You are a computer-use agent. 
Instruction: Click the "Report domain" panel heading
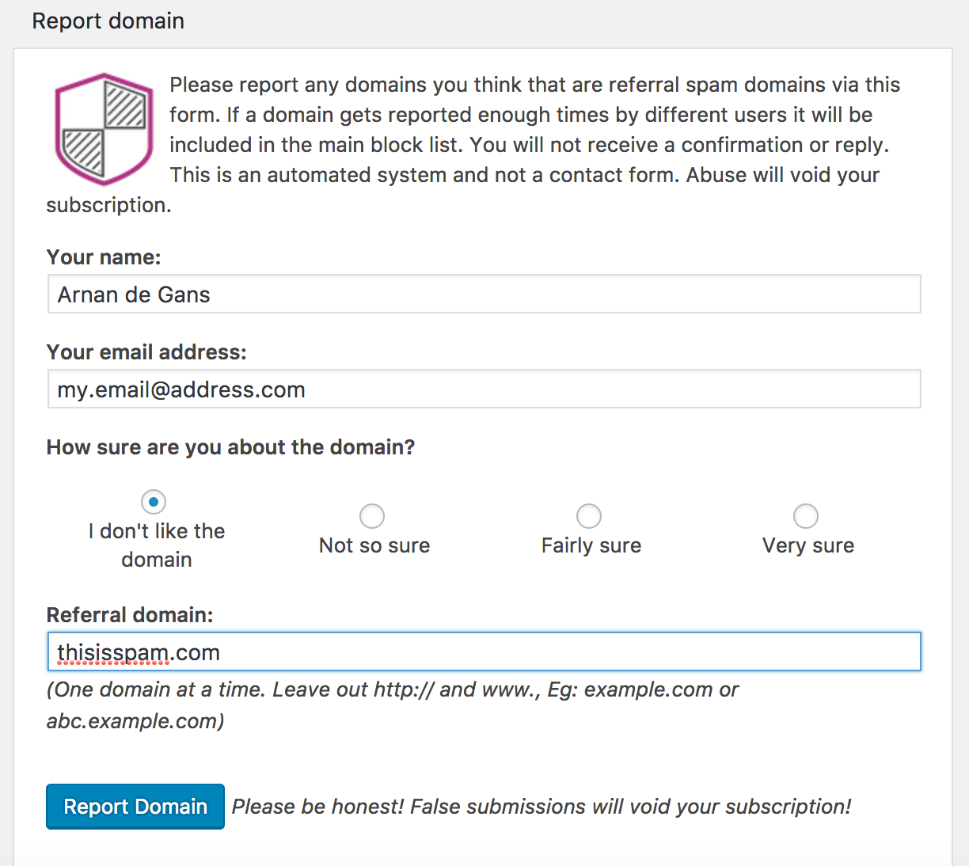click(108, 21)
